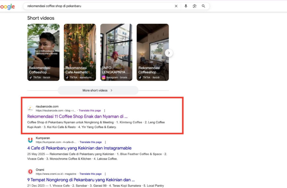This screenshot has height=188, width=287.
Task: Open three-dot menu for Kumparan result
Action: [106, 142]
